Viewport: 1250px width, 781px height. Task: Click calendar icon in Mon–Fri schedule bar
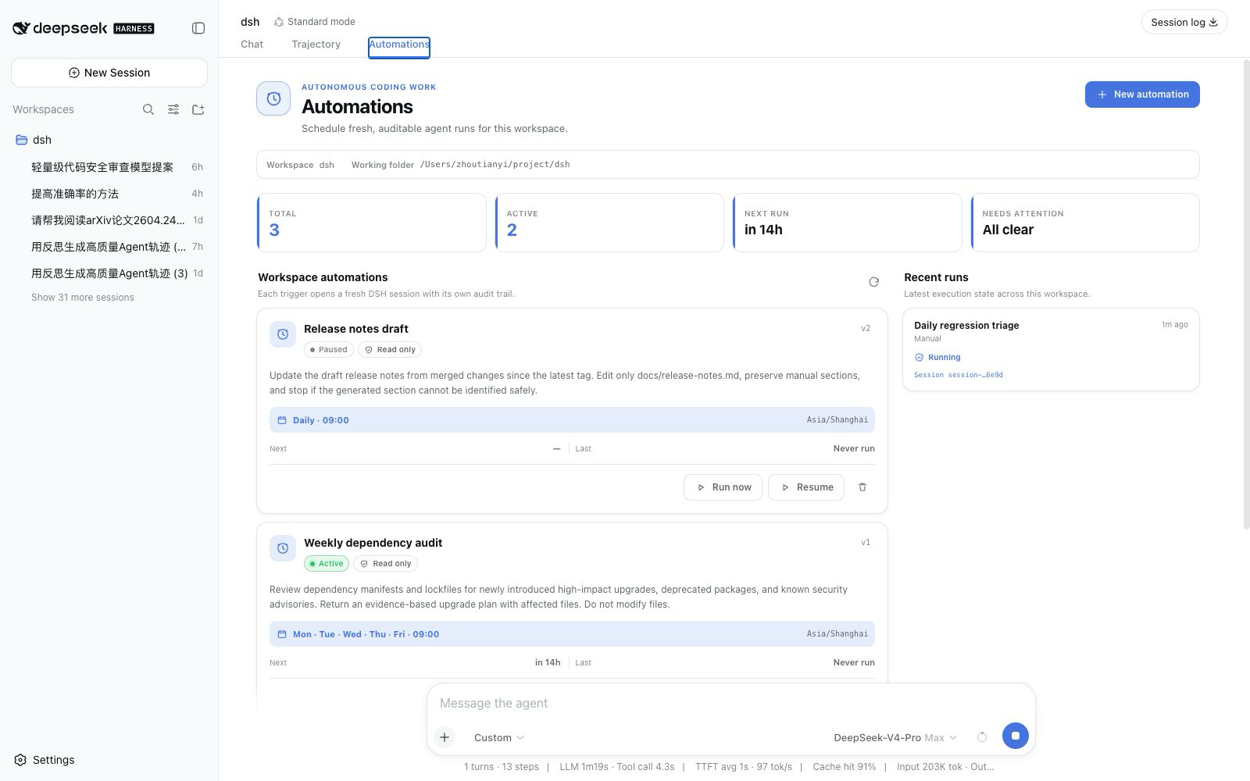pyautogui.click(x=282, y=634)
